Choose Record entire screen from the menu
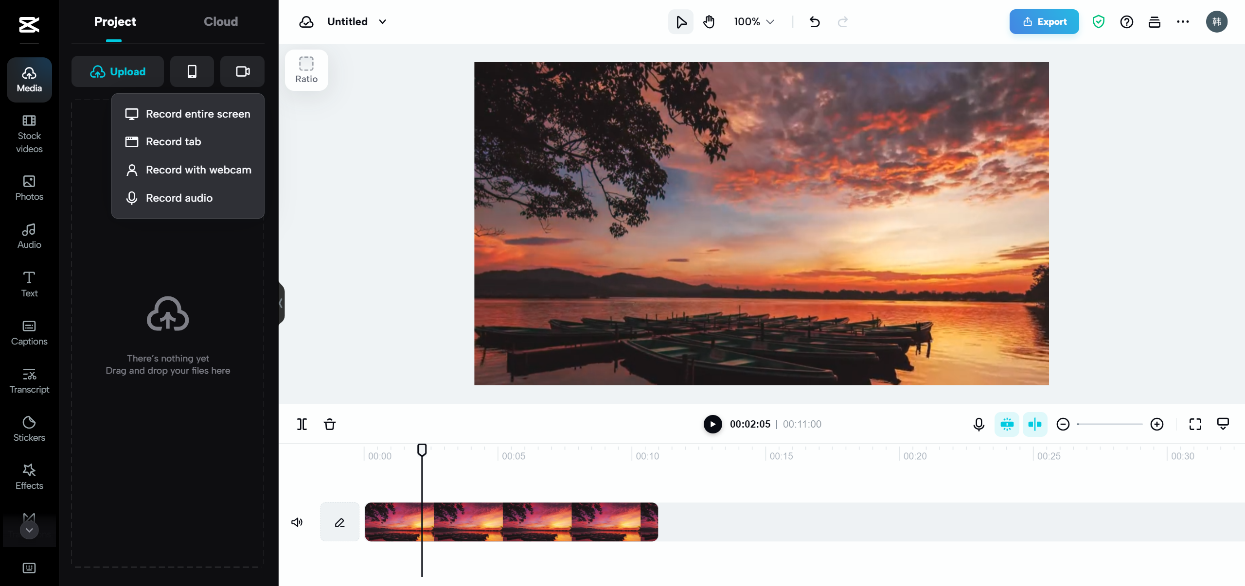The height and width of the screenshot is (586, 1245). tap(197, 114)
